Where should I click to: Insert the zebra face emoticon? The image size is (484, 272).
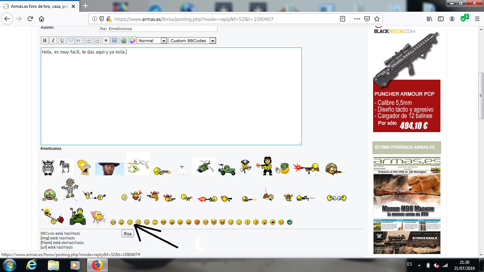[x=47, y=168]
